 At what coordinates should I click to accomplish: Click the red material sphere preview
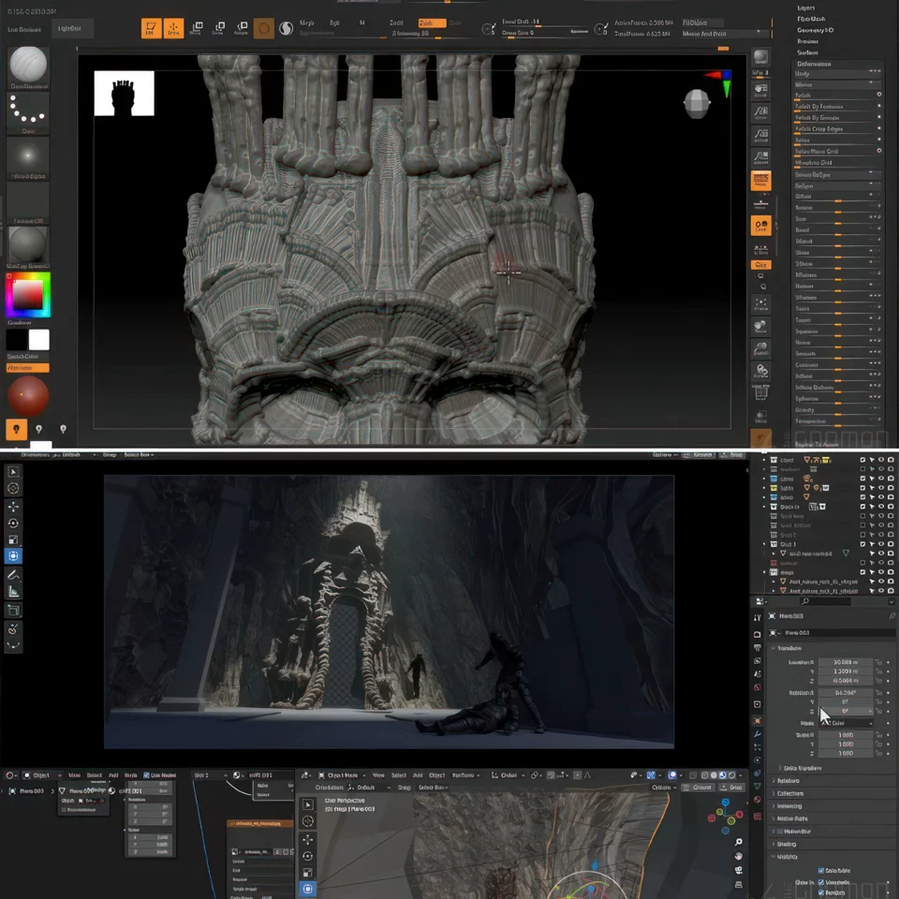click(27, 395)
